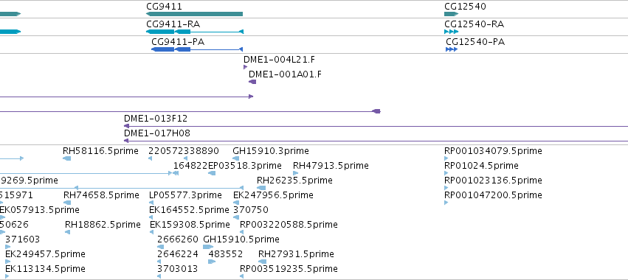The height and width of the screenshot is (280, 628).
Task: Click the RH58116.5prime EST glyph
Action: point(67,158)
